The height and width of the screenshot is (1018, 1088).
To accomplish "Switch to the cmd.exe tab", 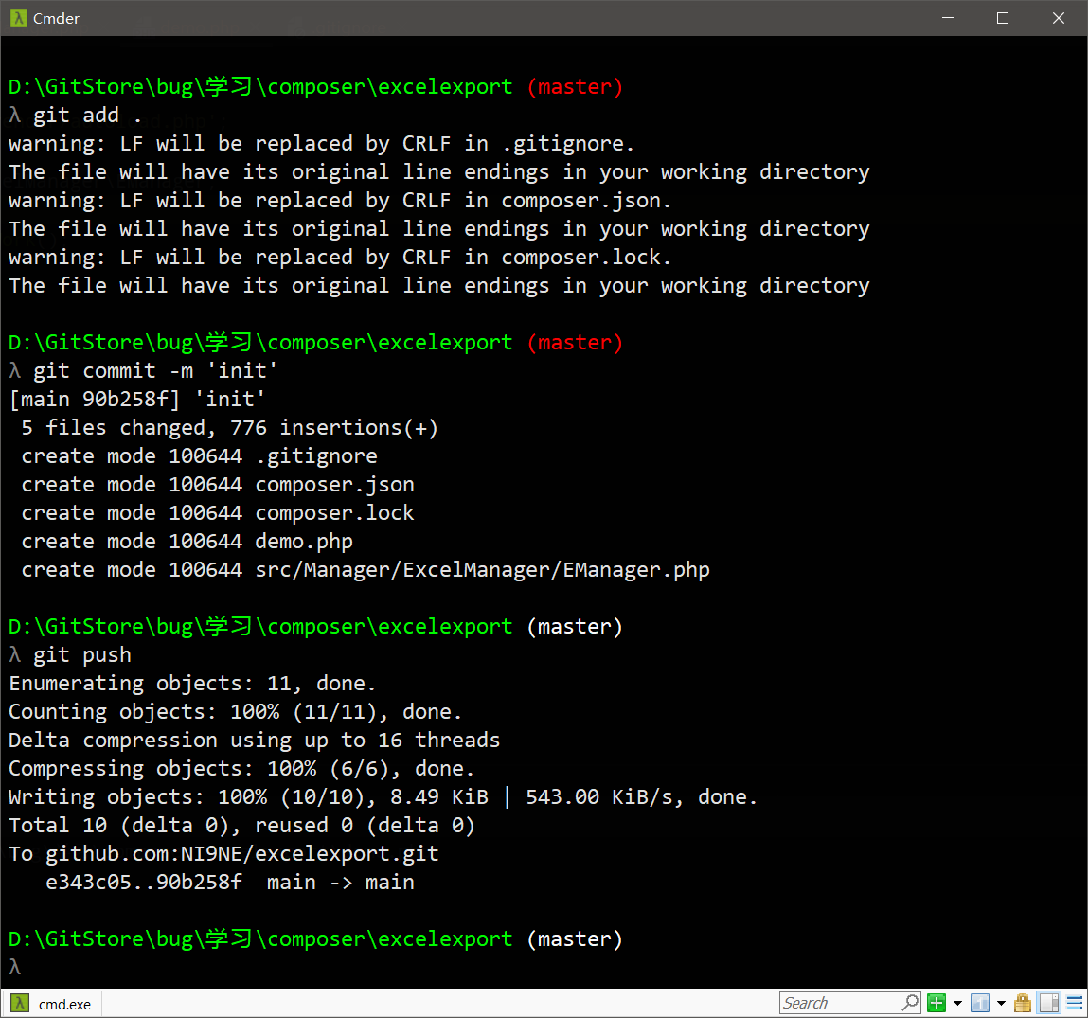I will [63, 1004].
